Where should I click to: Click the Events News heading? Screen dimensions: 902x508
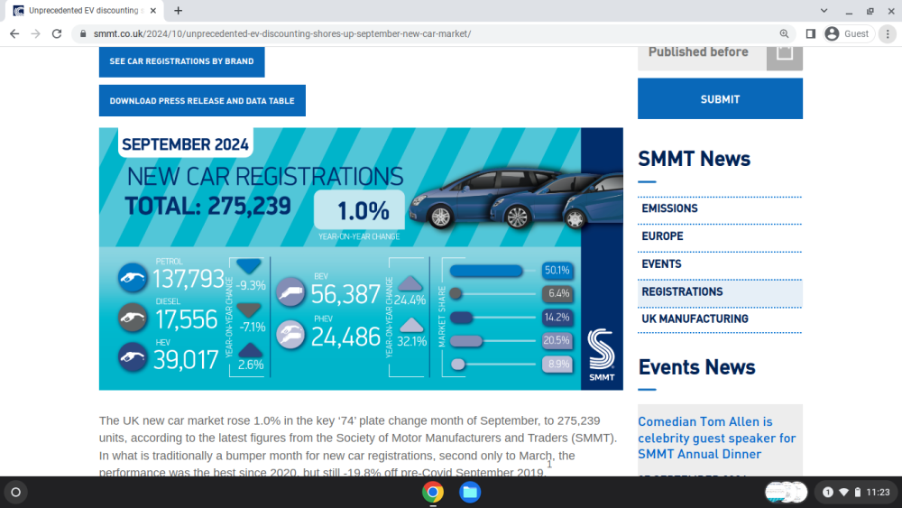pyautogui.click(x=696, y=367)
